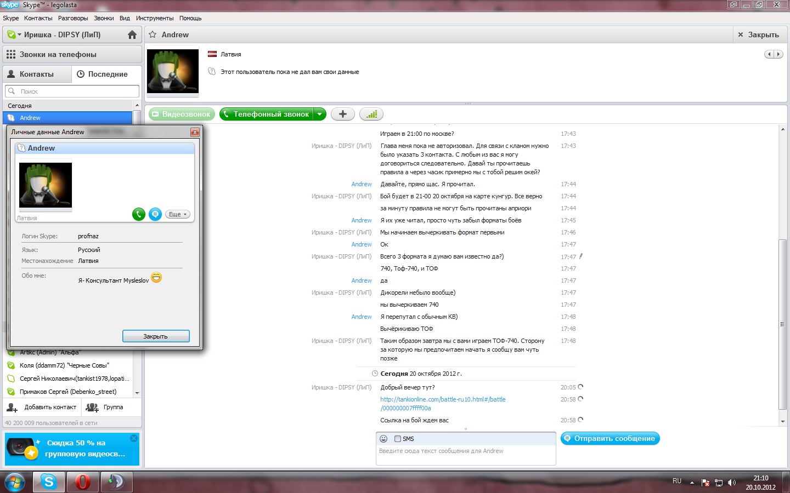
Task: Open the emoticon picker in the message box
Action: [383, 439]
